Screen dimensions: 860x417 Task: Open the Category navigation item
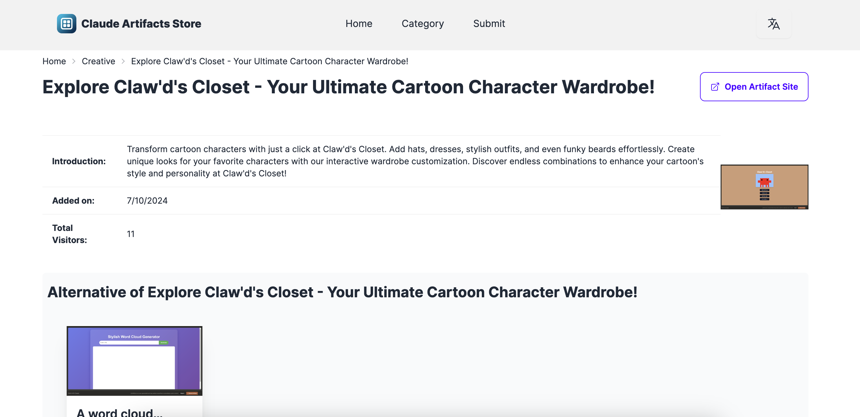[422, 24]
